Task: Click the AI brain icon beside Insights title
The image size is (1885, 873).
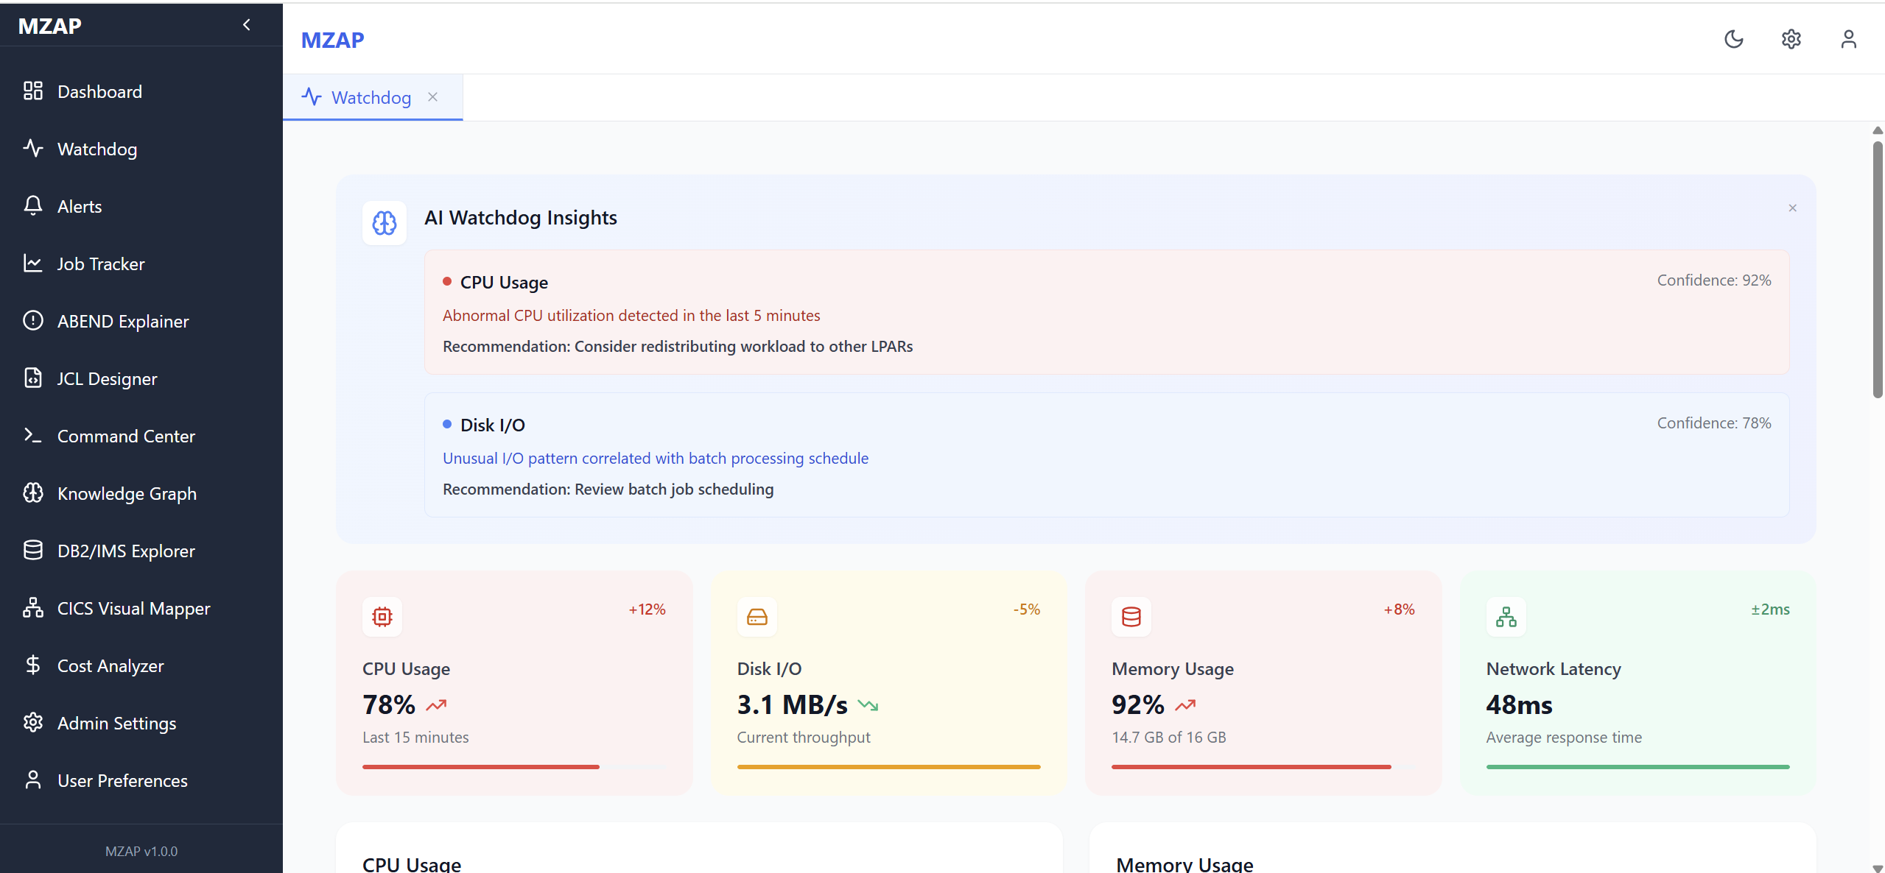Action: pyautogui.click(x=385, y=222)
